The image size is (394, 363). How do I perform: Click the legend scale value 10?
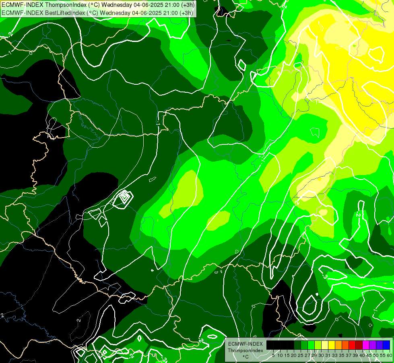(280, 355)
